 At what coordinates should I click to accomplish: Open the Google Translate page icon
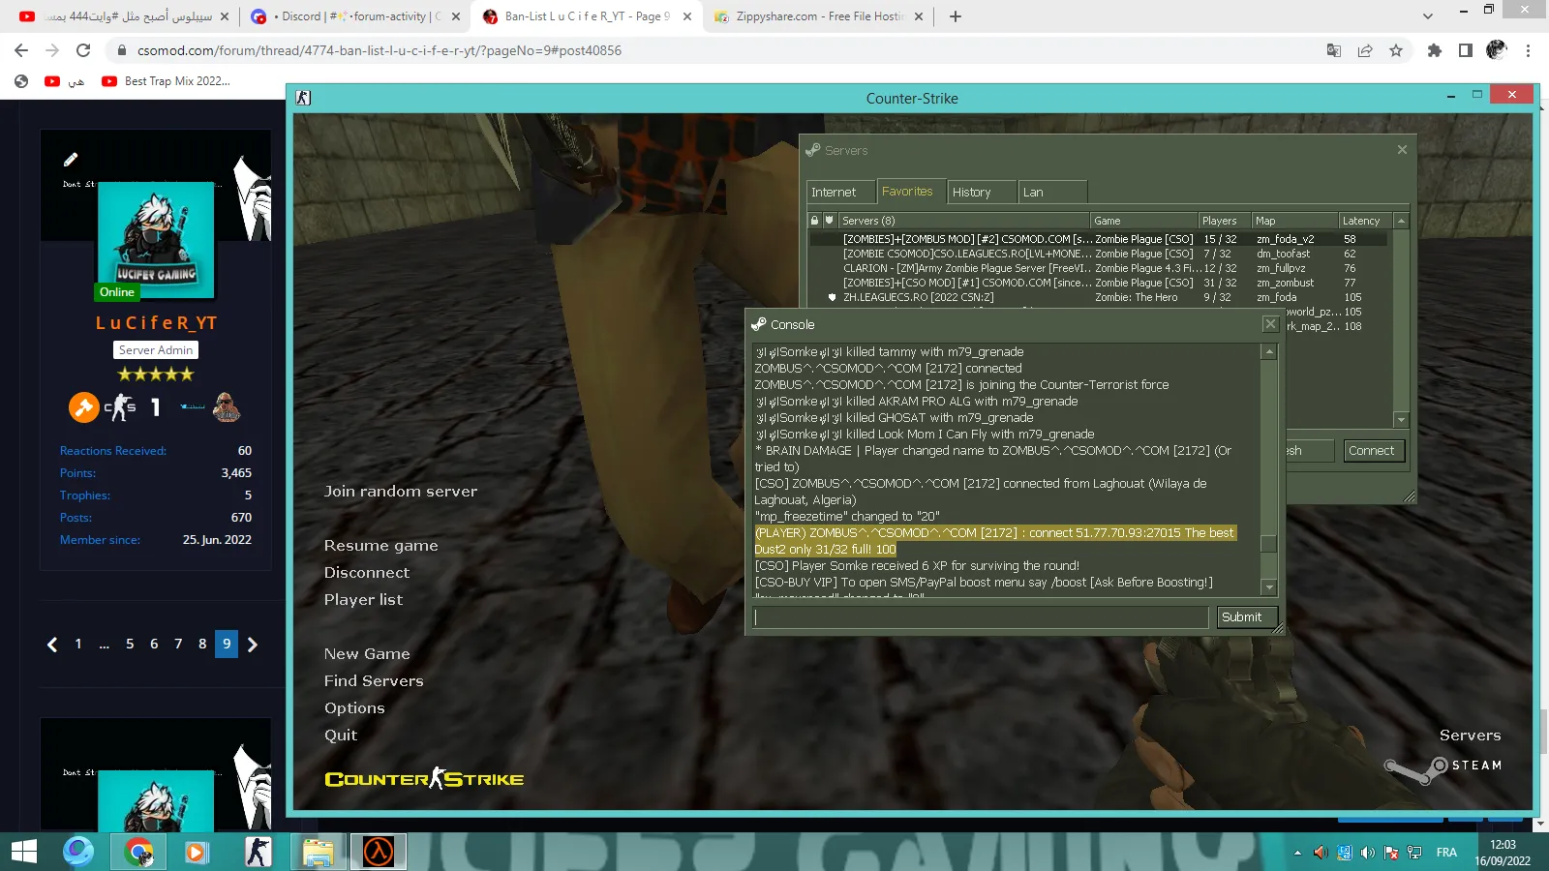1334,50
